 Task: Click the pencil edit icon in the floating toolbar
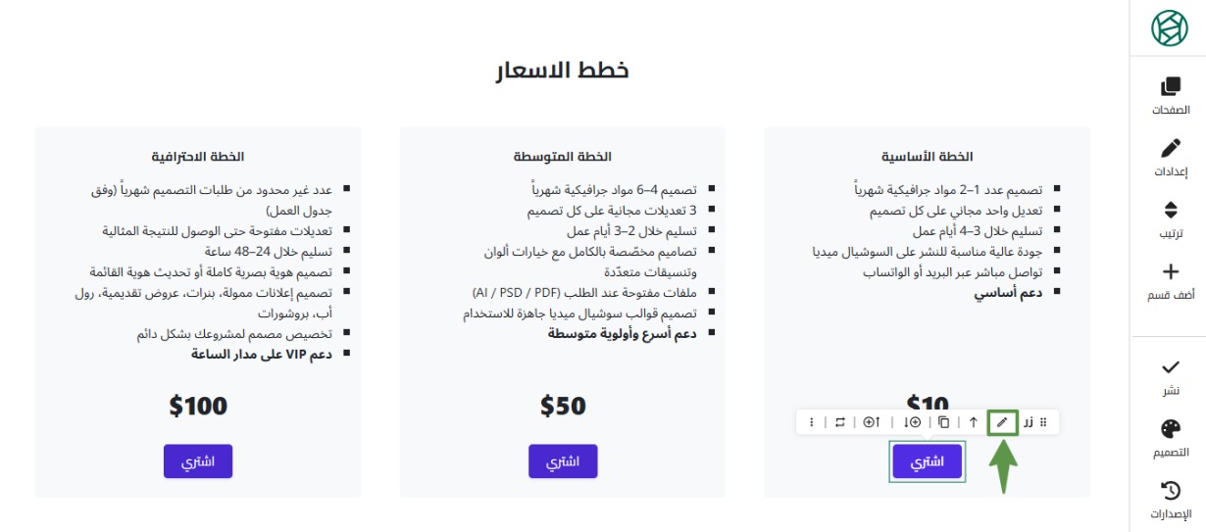tap(1002, 422)
